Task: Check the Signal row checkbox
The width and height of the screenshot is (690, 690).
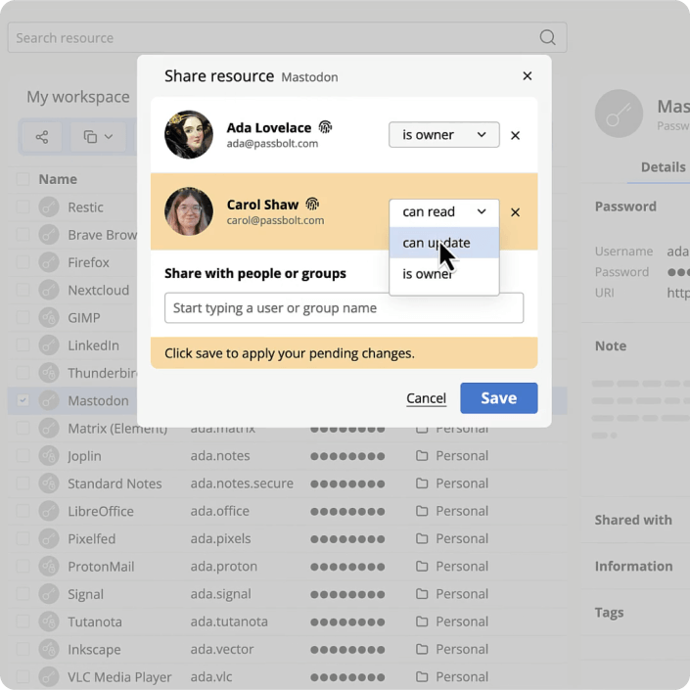Action: pos(23,594)
